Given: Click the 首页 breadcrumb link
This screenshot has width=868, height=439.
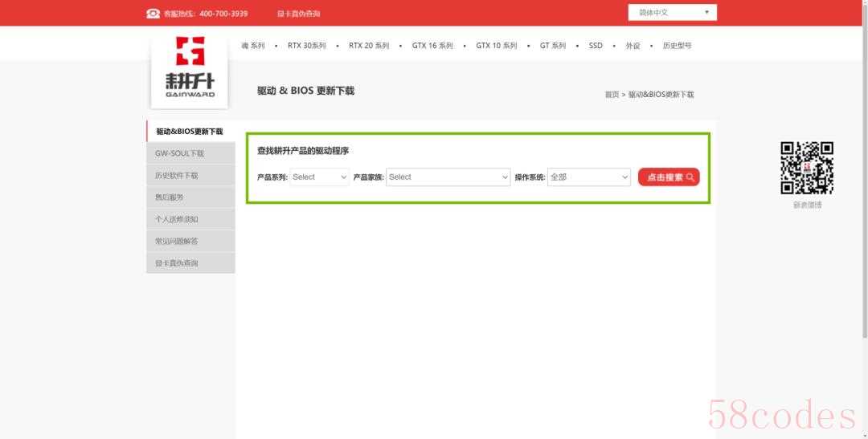Looking at the screenshot, I should tap(612, 95).
